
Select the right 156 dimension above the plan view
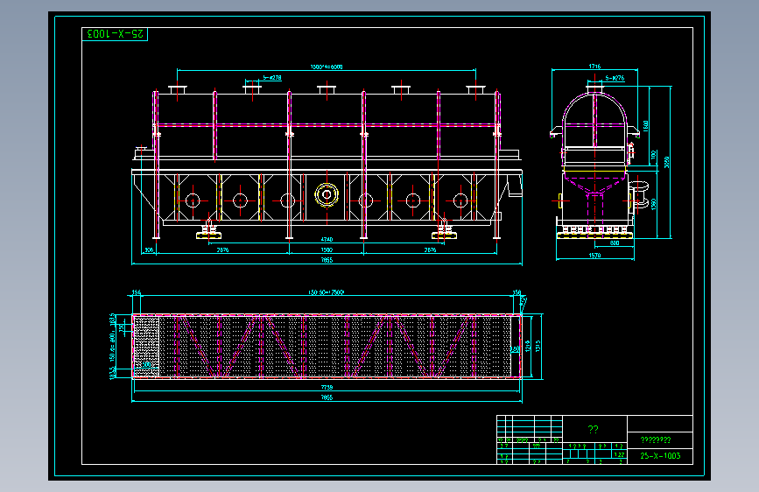[517, 292]
